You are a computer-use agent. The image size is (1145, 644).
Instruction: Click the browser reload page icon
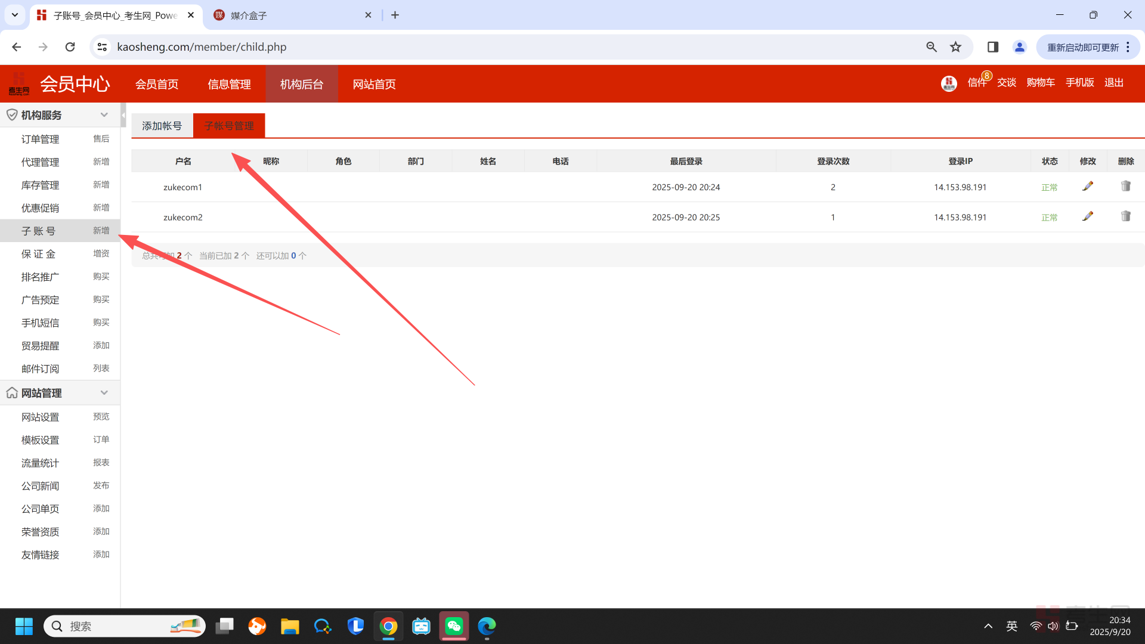[x=70, y=47]
